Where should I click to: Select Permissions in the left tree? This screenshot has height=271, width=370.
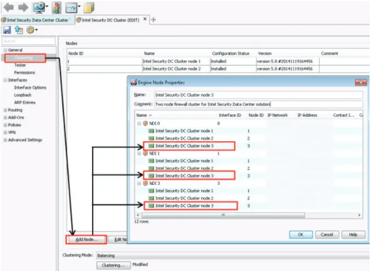tap(24, 72)
